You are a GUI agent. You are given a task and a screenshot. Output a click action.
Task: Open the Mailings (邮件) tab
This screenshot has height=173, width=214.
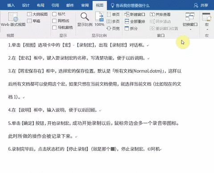click(70, 5)
